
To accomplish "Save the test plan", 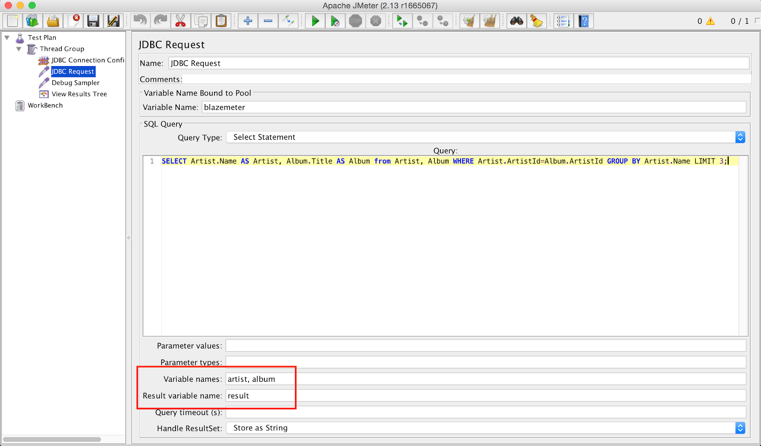I will pos(93,21).
